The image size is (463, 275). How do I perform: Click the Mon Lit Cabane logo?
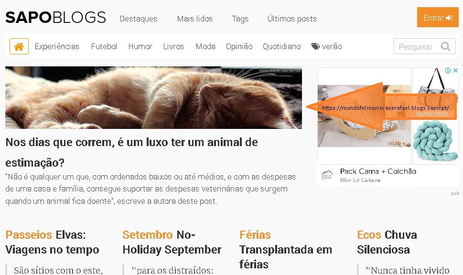coord(327,175)
